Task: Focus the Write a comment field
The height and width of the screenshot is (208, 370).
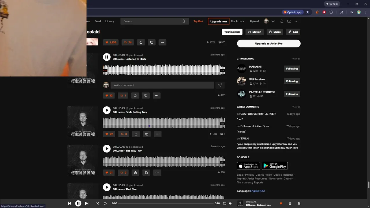Action: coord(162,85)
